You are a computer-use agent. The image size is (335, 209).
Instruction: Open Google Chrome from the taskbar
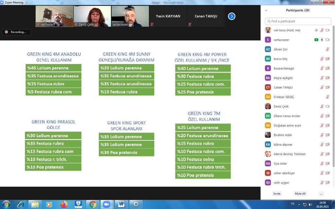93,204
